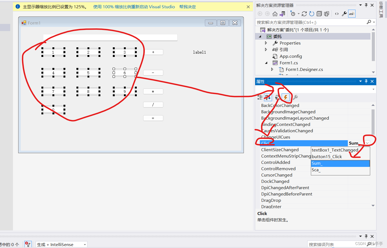Image resolution: width=387 pixels, height=248 pixels.
Task: Select the = button on Form1
Action: pos(153,118)
